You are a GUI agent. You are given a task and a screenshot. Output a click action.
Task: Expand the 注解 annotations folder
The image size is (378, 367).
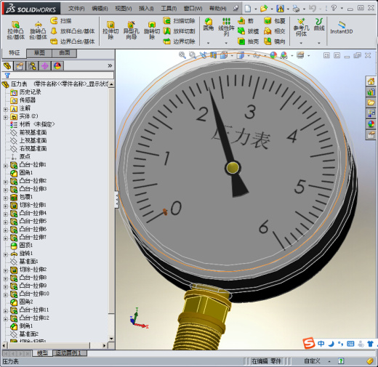pyautogui.click(x=6, y=110)
